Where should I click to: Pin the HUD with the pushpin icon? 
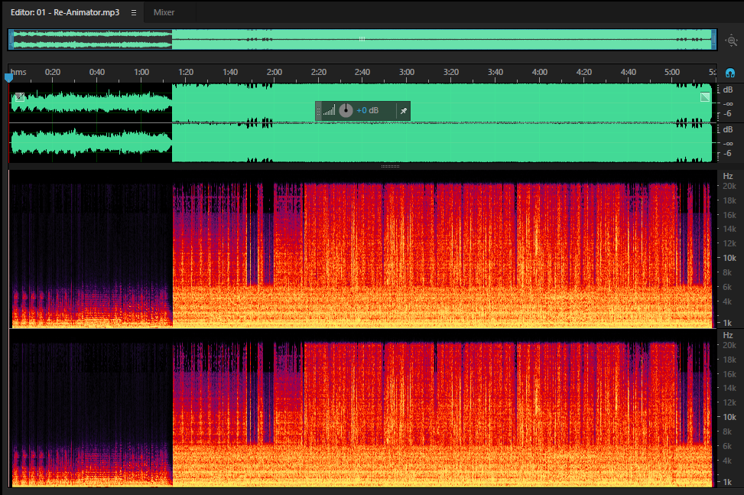(x=403, y=111)
